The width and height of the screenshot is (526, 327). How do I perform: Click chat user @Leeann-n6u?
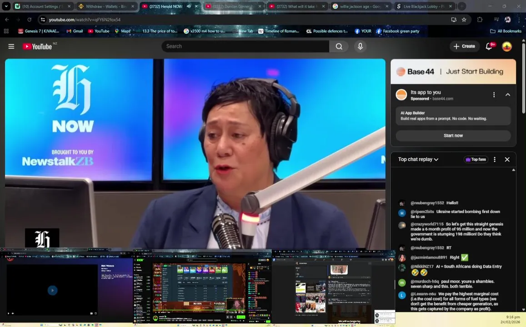423,294
